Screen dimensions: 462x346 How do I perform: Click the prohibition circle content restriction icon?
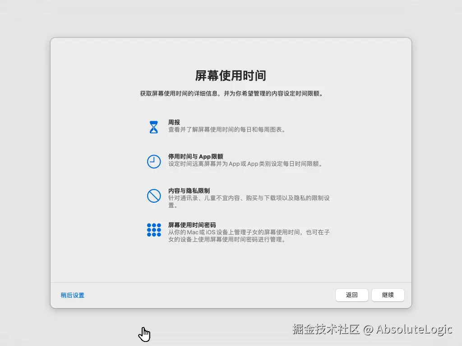coord(154,196)
